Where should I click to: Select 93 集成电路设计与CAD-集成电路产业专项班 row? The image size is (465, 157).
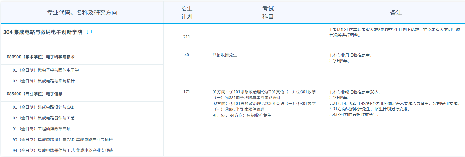pos(63,140)
